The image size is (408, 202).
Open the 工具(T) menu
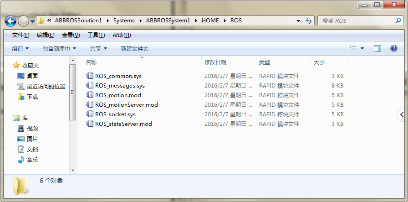click(96, 35)
